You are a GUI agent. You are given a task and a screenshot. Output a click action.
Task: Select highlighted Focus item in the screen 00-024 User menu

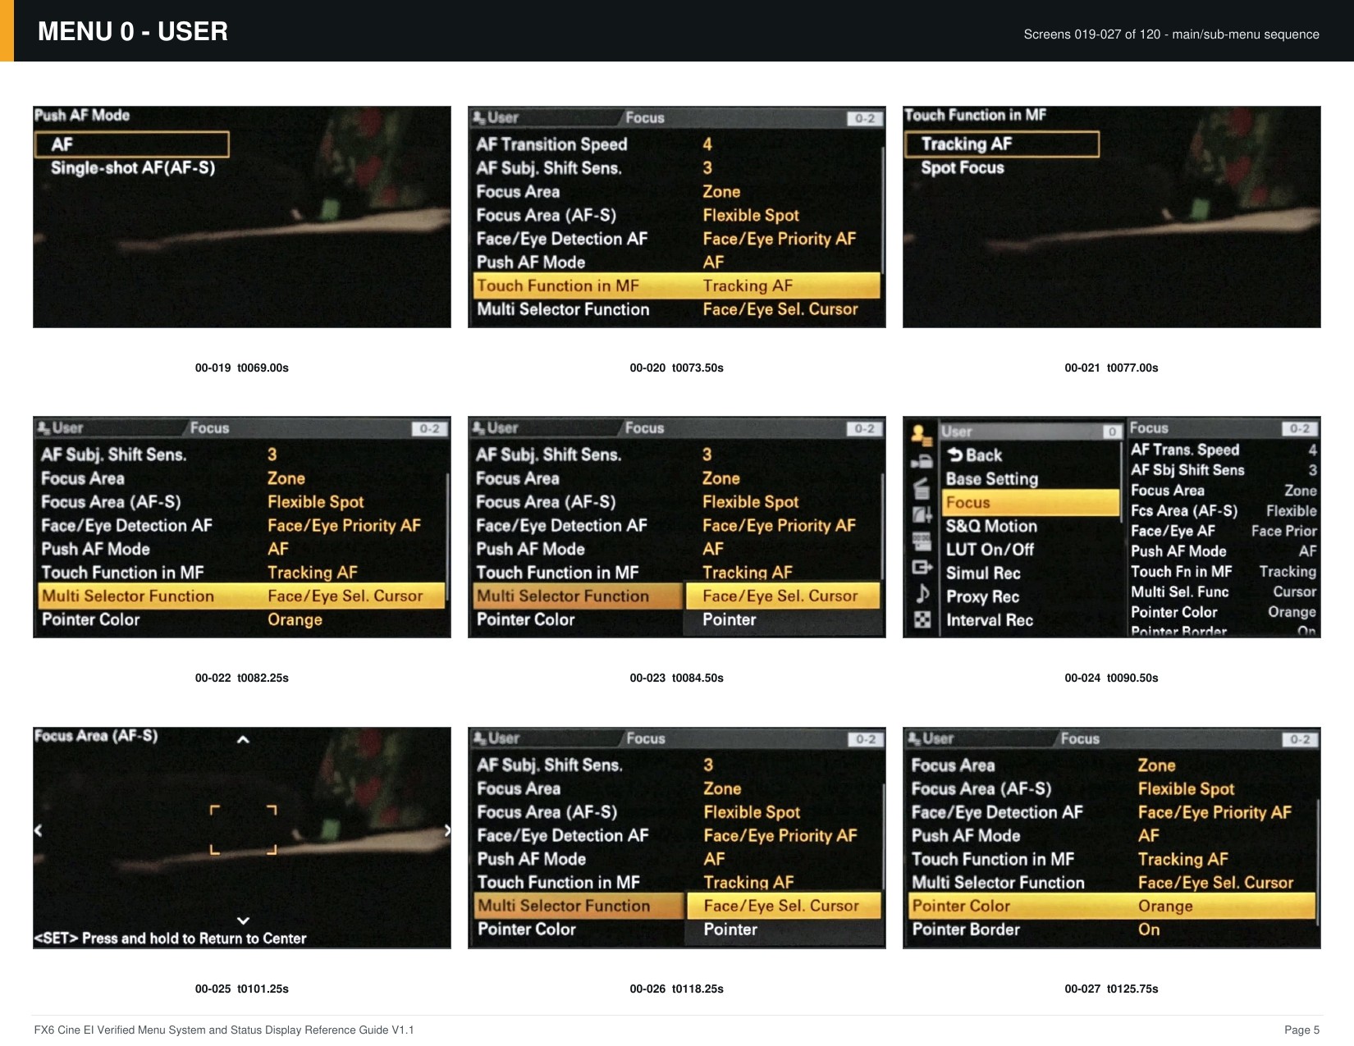coord(1031,503)
